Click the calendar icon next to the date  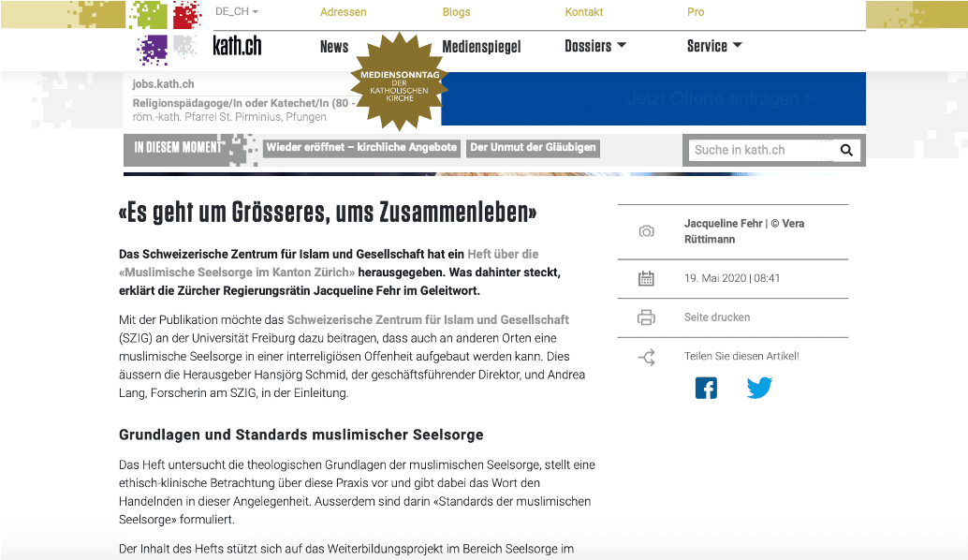tap(646, 278)
